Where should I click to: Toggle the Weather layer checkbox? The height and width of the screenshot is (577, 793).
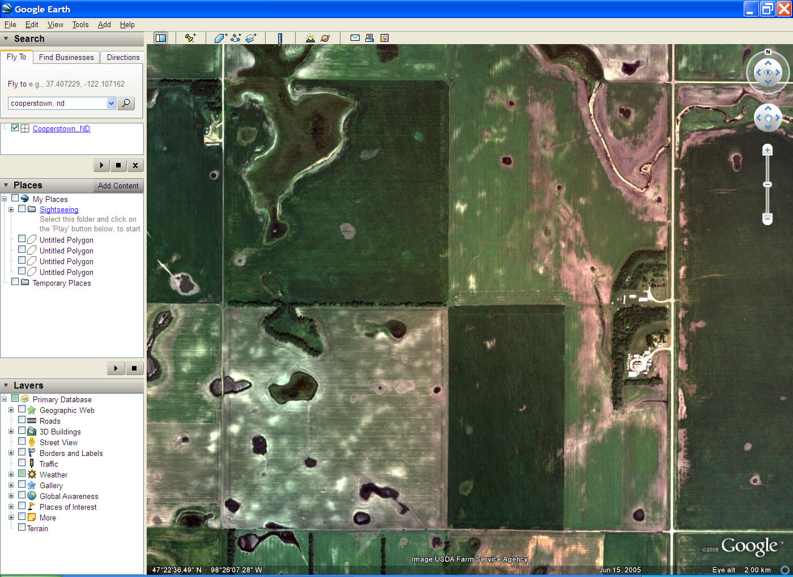[22, 473]
